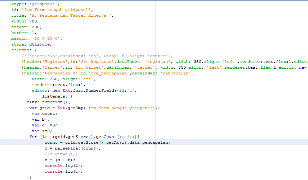Click the 'console.log(i);' line
308x180 pixels.
point(64,166)
